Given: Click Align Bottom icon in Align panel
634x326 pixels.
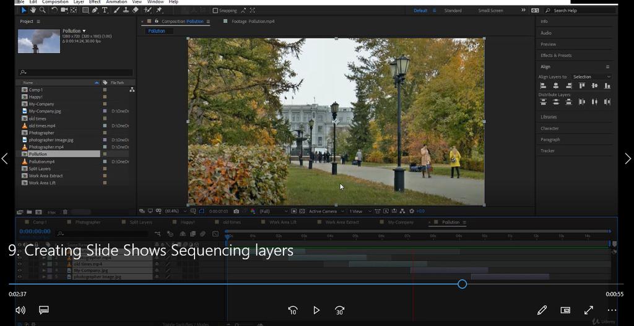Looking at the screenshot, I should coord(607,85).
